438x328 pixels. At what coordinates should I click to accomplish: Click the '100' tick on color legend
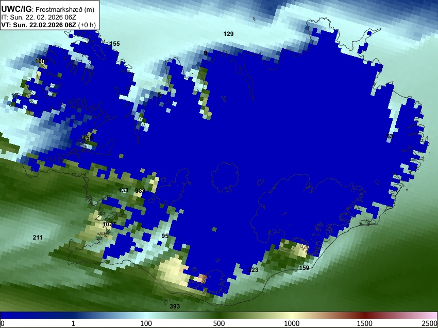click(x=146, y=323)
